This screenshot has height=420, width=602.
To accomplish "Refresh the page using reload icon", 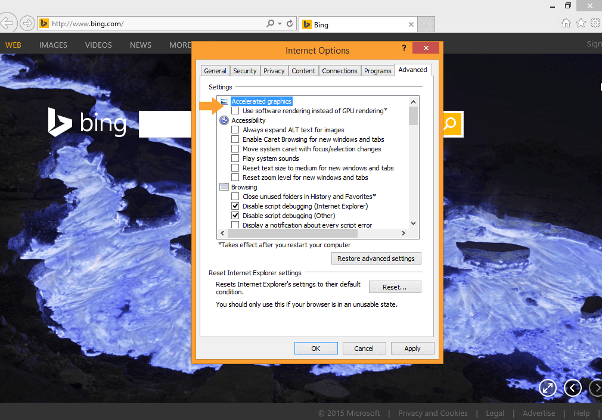I will tap(290, 23).
